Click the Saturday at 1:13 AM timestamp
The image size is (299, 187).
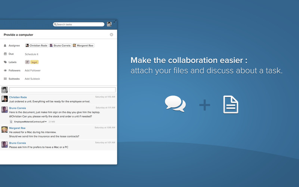[105, 97]
